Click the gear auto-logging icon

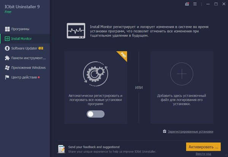coord(95,74)
